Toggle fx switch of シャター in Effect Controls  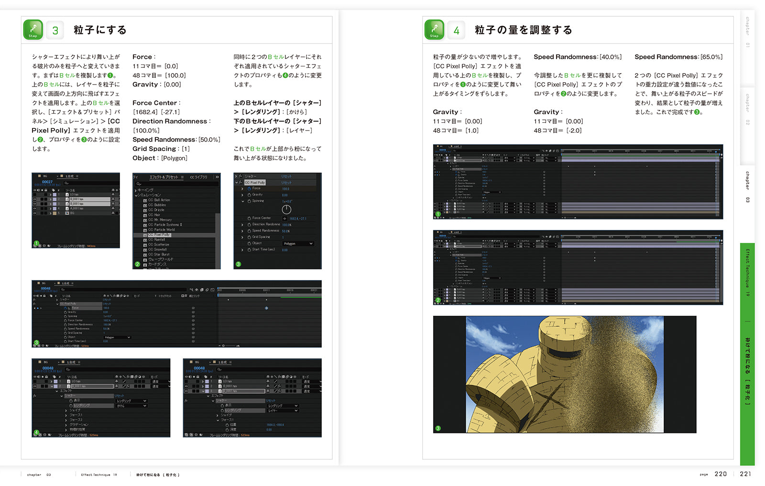point(240,176)
